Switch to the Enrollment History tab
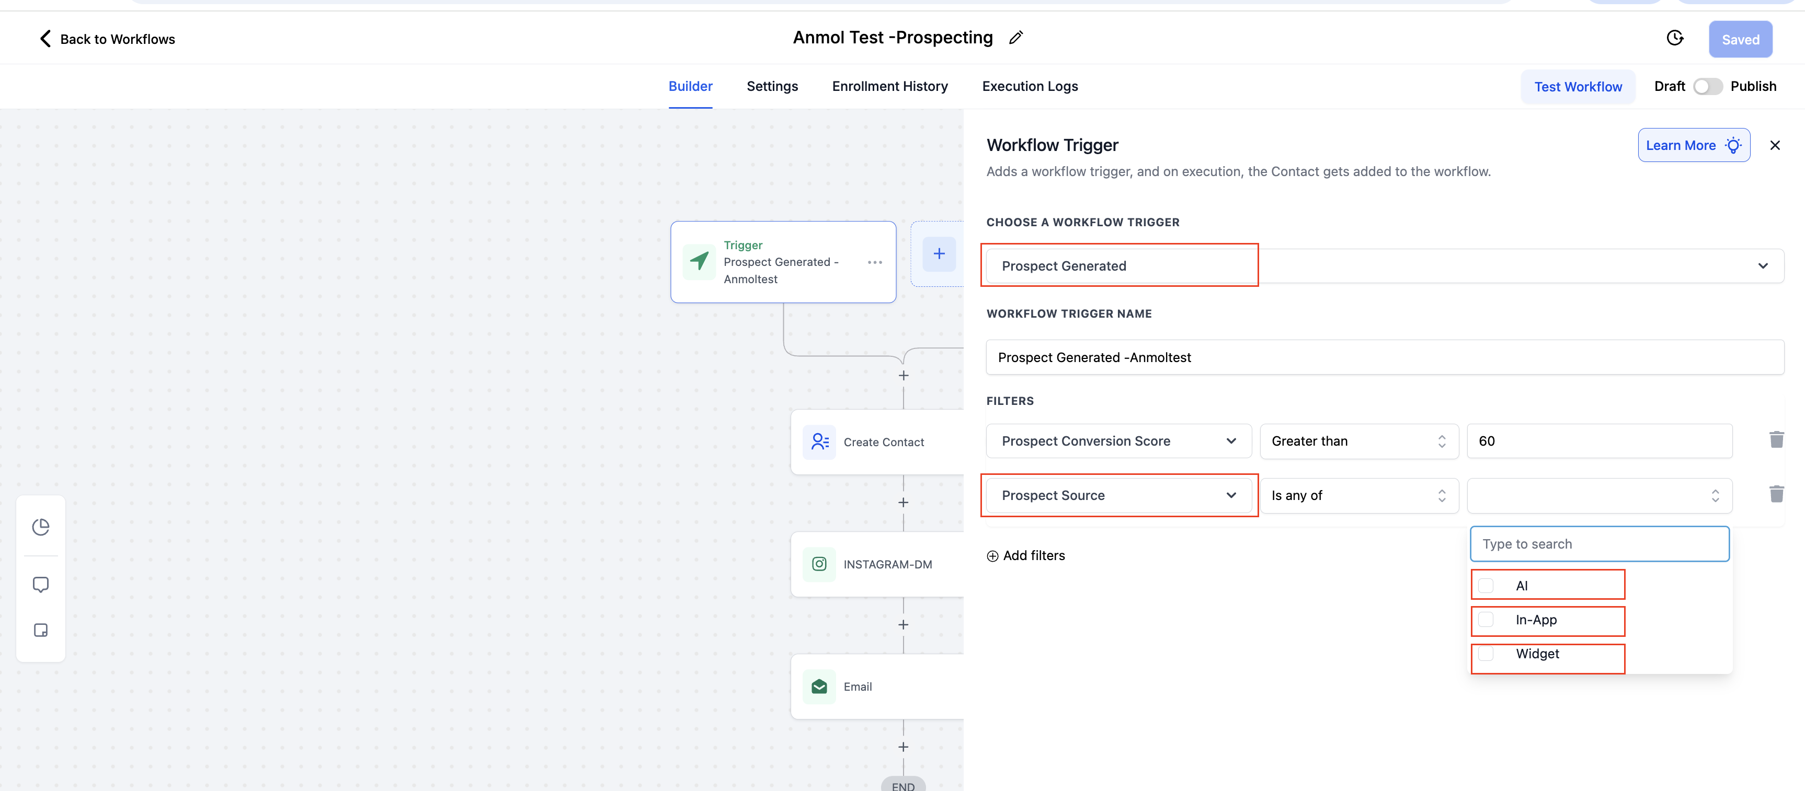This screenshot has width=1805, height=791. tap(889, 87)
